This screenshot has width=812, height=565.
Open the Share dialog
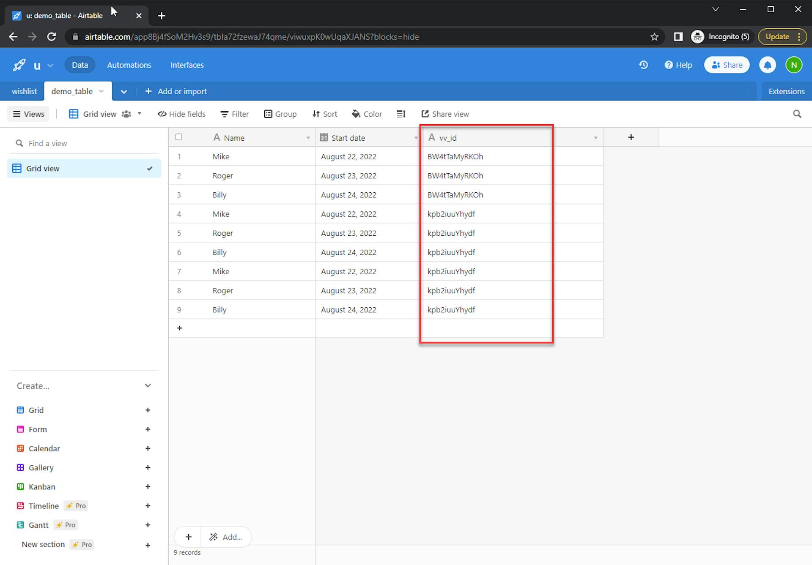pyautogui.click(x=727, y=65)
